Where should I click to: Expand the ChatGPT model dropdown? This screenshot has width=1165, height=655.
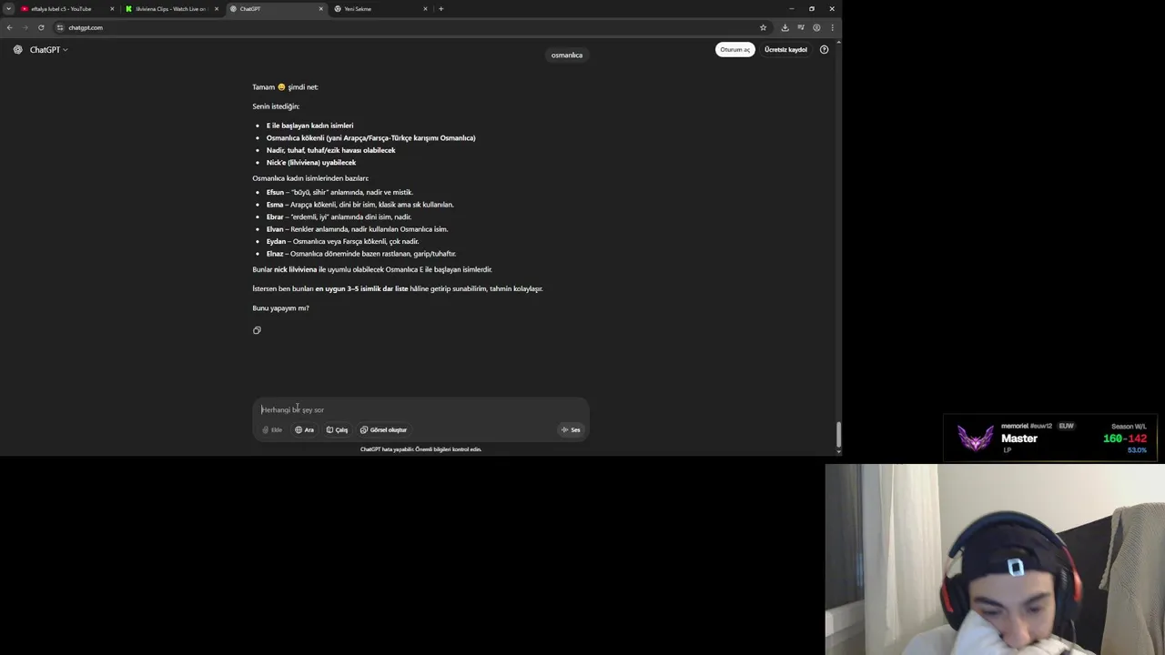(49, 50)
